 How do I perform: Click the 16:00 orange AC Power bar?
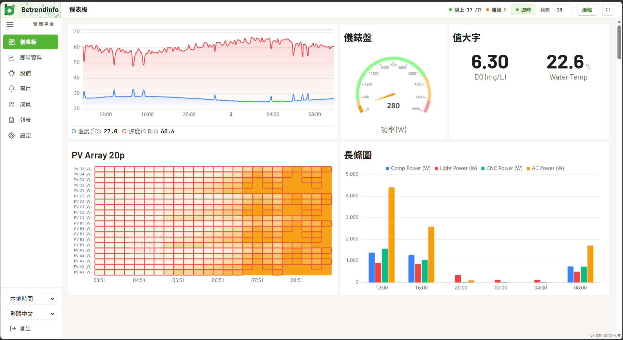(x=431, y=255)
